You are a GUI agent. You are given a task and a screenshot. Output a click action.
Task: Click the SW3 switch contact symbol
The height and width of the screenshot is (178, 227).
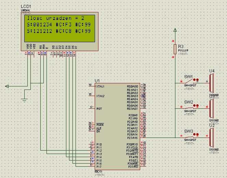(x=189, y=137)
